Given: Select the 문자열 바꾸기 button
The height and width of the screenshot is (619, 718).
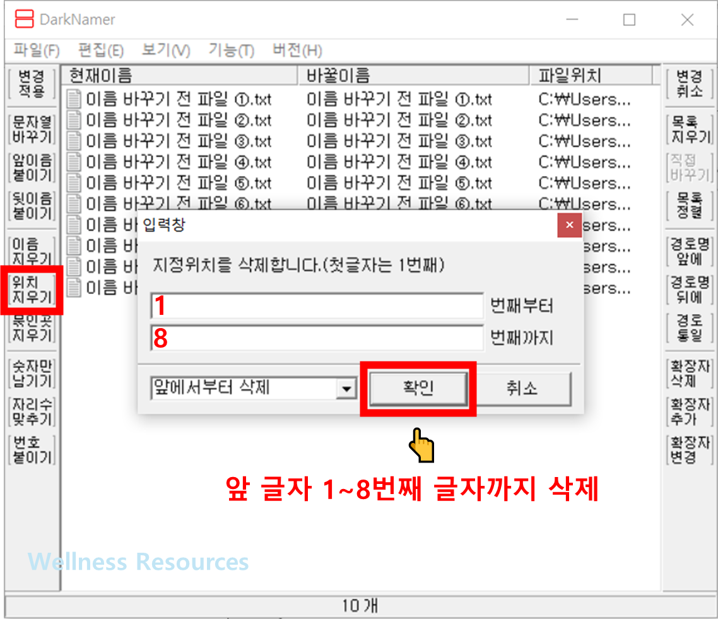Looking at the screenshot, I should 32,129.
